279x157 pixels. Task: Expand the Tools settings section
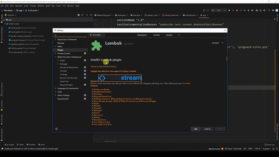click(x=55, y=92)
